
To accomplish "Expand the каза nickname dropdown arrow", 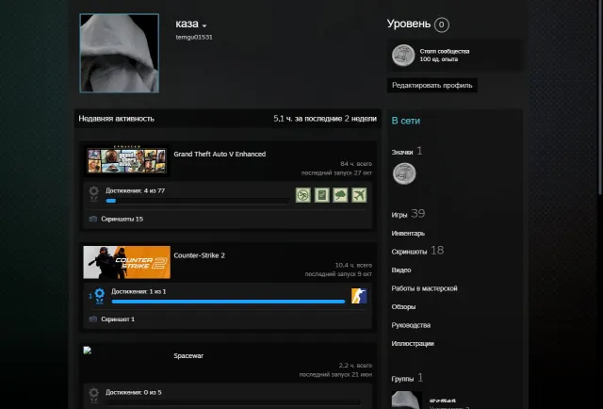I will coord(204,25).
